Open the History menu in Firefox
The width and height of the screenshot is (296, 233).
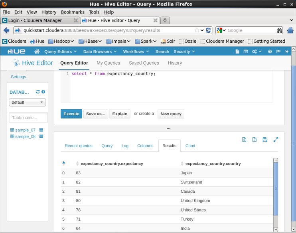pos(49,12)
